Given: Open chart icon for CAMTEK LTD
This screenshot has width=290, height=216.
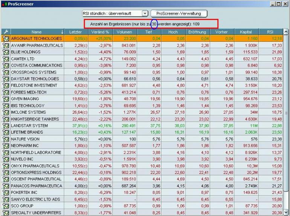Looking at the screenshot, I should [x=5, y=59].
